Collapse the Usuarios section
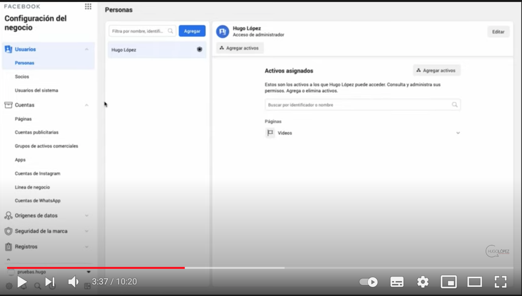 click(86, 49)
